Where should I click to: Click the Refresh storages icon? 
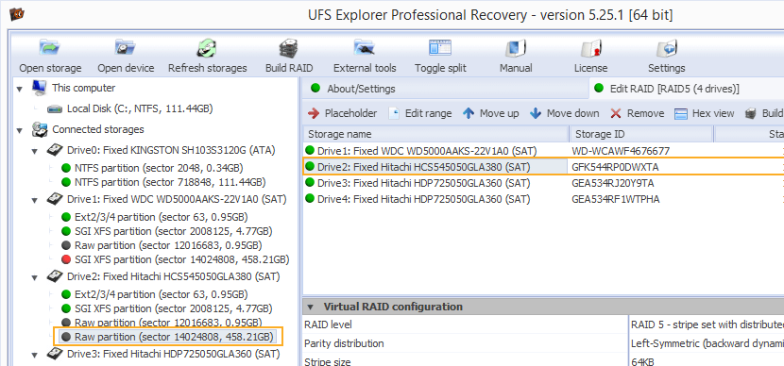click(x=207, y=48)
